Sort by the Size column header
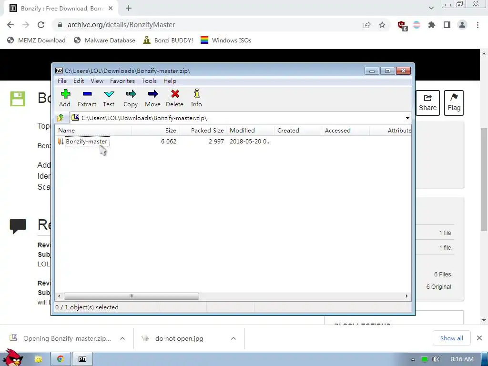This screenshot has height=366, width=488. coord(155,131)
